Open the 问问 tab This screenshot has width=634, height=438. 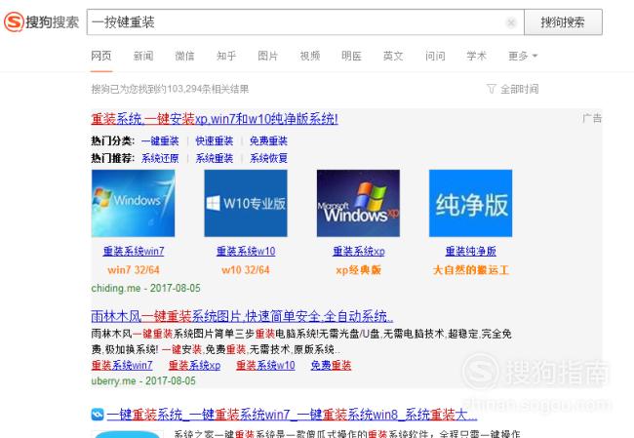pyautogui.click(x=435, y=56)
